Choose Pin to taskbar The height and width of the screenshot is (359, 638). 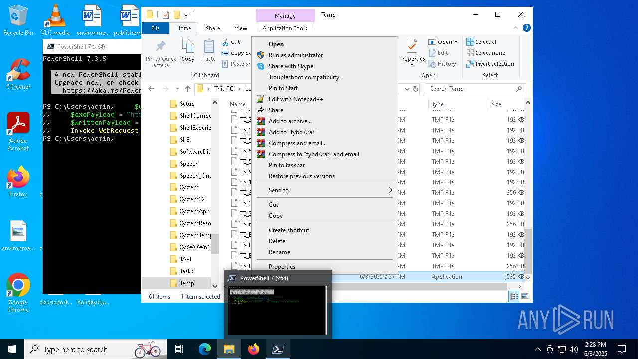(325, 165)
